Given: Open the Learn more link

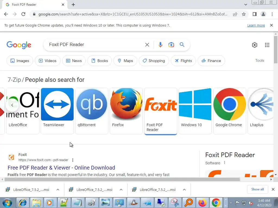Looking at the screenshot, I should click(256, 25).
